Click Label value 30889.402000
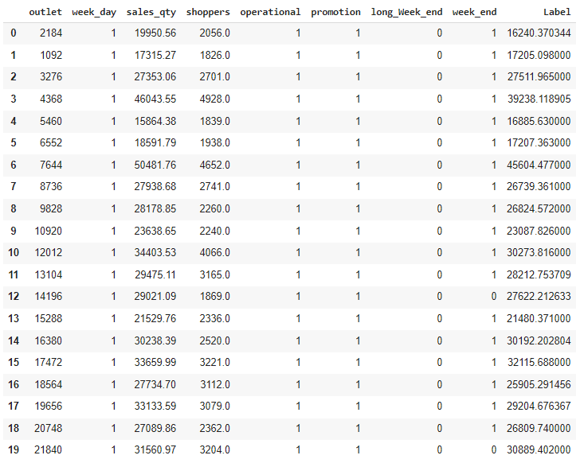The width and height of the screenshot is (580, 463). (x=539, y=449)
